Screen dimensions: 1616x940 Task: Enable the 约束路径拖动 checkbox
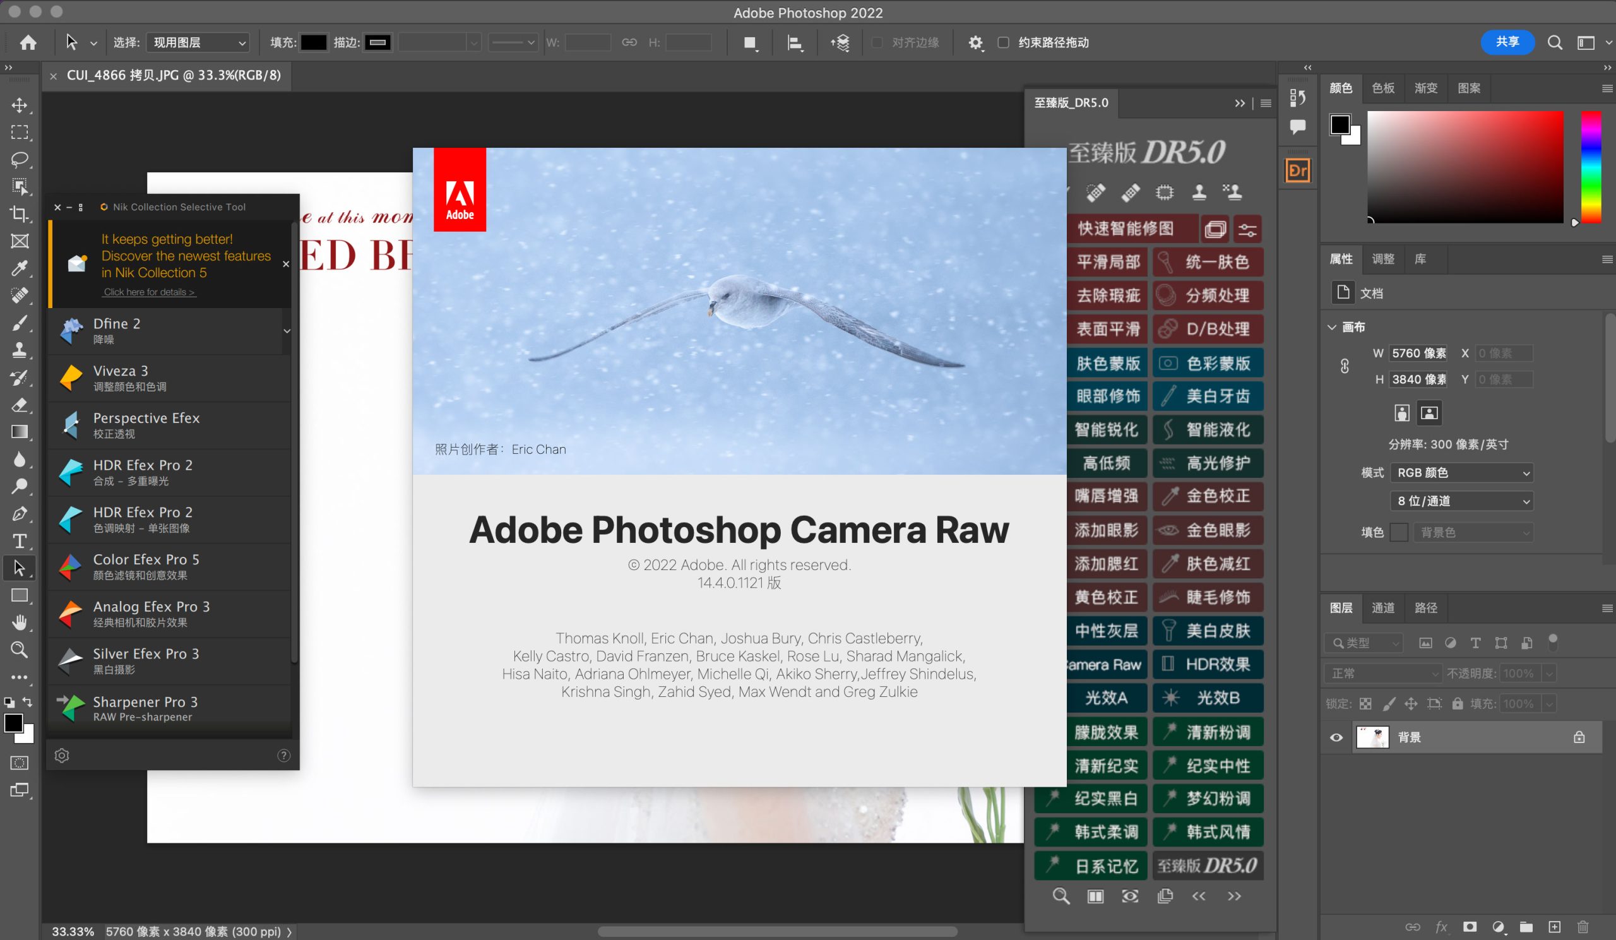click(x=1004, y=42)
